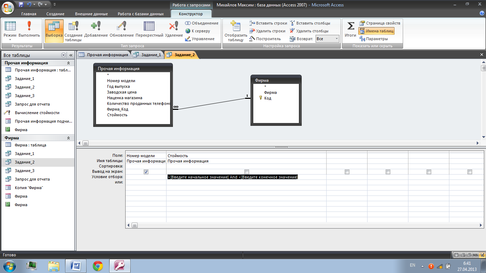Open the Отобразить таблицу dialog
The width and height of the screenshot is (486, 273).
click(x=236, y=31)
